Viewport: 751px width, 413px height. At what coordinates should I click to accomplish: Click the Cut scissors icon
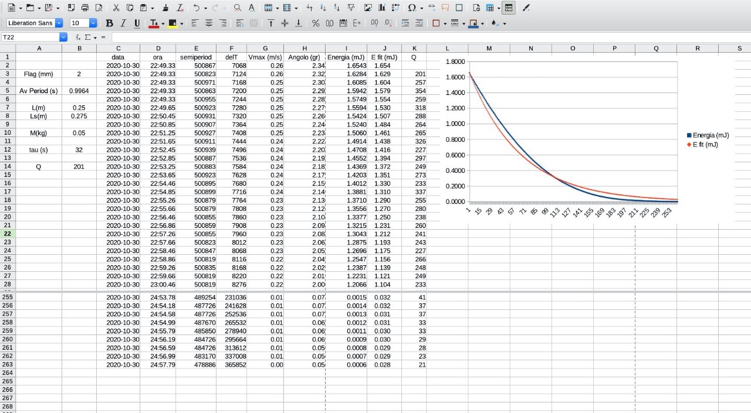tap(116, 8)
